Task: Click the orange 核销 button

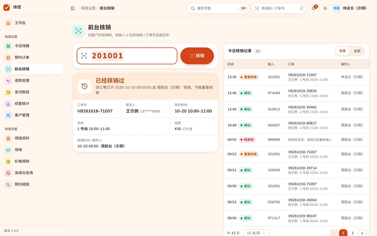Action: click(x=197, y=55)
